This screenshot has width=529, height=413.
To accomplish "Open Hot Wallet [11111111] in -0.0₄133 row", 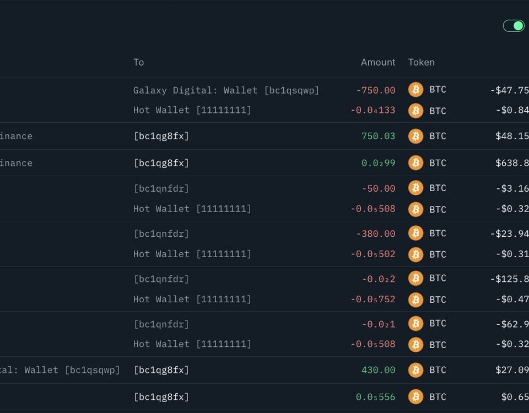I will (x=192, y=110).
